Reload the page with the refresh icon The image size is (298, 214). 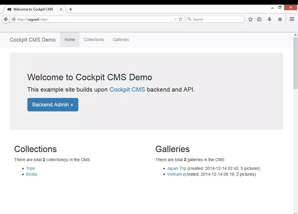pyautogui.click(x=181, y=19)
